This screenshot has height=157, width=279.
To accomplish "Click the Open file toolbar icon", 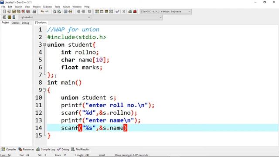I will pos(9,12).
